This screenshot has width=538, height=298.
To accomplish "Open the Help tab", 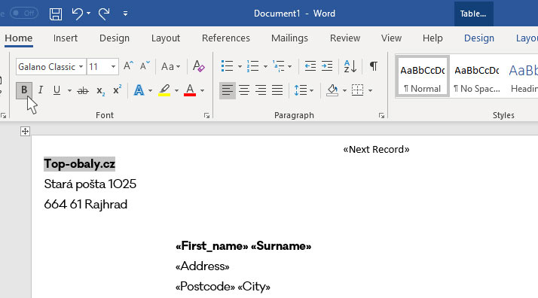I will [433, 38].
